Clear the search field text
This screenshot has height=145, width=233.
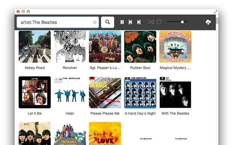pyautogui.click(x=95, y=22)
